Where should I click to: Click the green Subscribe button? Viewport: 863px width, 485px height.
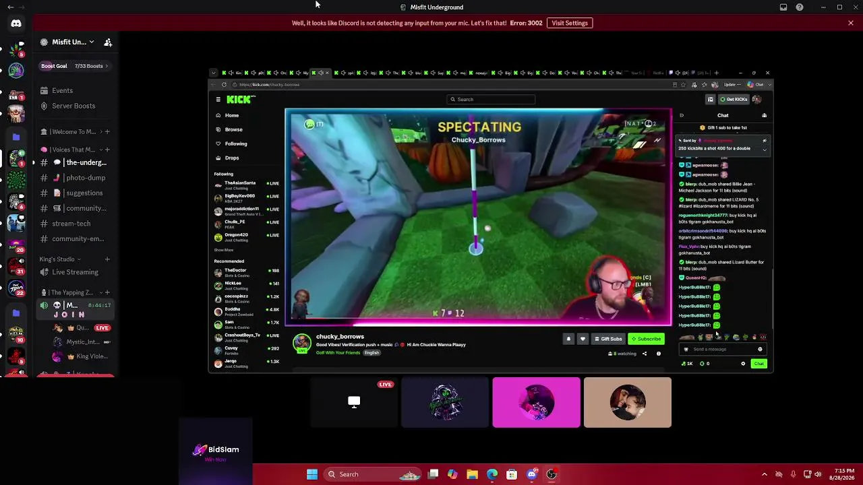(x=646, y=339)
